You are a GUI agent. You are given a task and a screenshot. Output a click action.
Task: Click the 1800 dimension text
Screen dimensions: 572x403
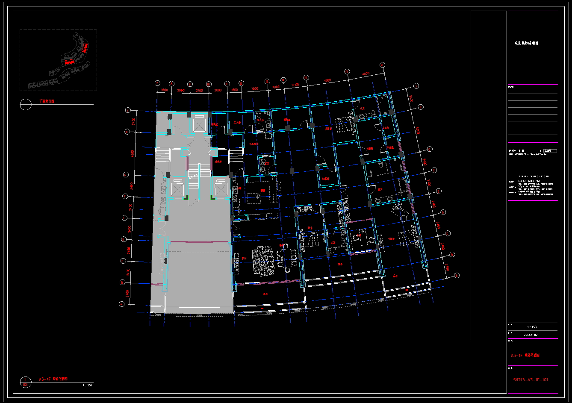pos(276,87)
